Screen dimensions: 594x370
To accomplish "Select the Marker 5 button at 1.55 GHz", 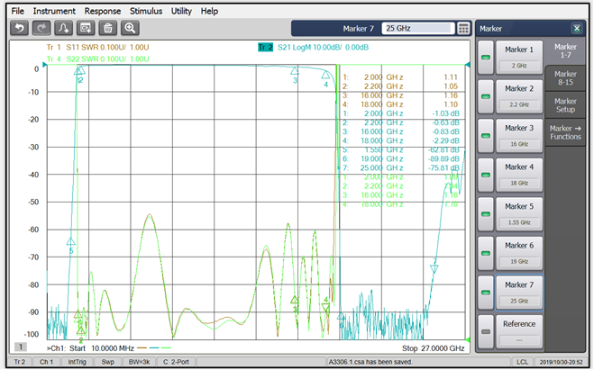I will tap(519, 213).
